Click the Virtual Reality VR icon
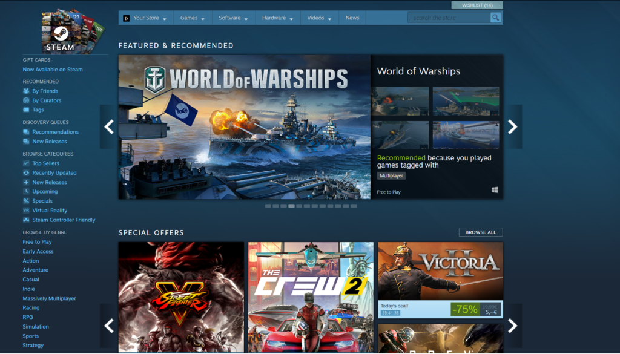Image resolution: width=620 pixels, height=354 pixels. 26,210
